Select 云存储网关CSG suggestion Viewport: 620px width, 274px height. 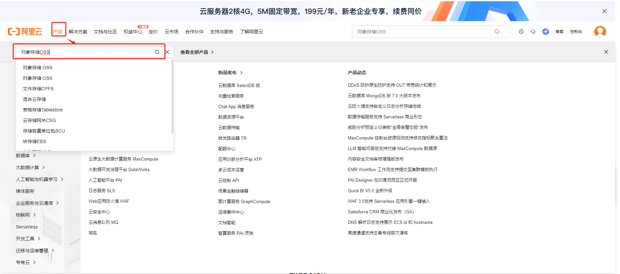[39, 120]
